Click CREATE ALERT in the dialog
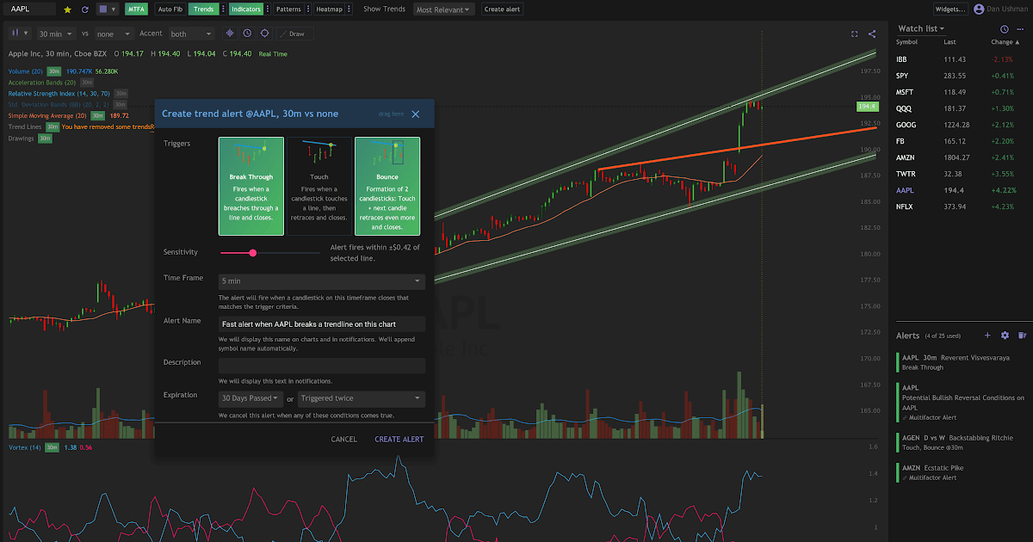The image size is (1033, 542). tap(399, 440)
